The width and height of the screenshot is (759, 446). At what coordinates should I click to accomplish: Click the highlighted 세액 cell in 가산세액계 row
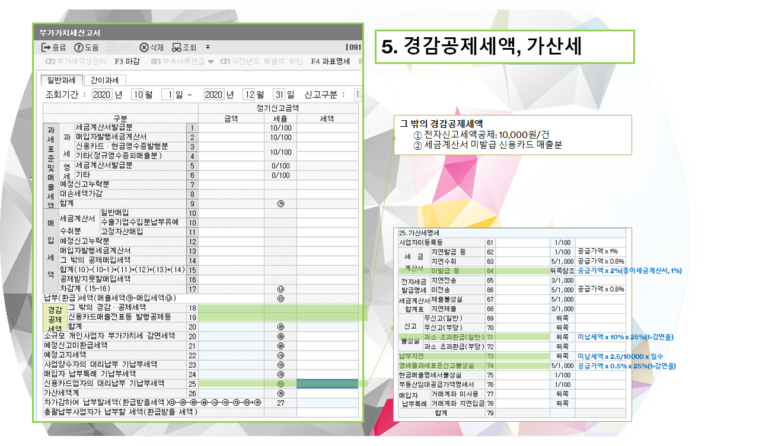pyautogui.click(x=327, y=384)
